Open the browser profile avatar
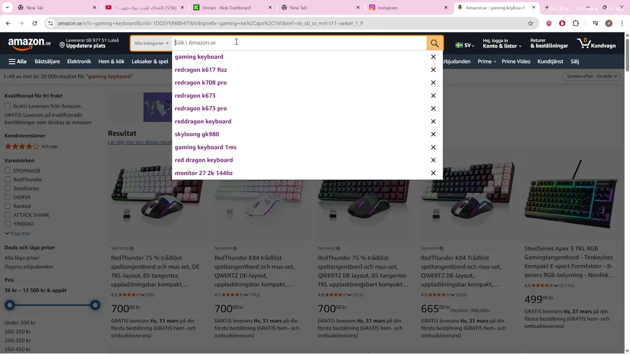This screenshot has height=354, width=630. 609,23
